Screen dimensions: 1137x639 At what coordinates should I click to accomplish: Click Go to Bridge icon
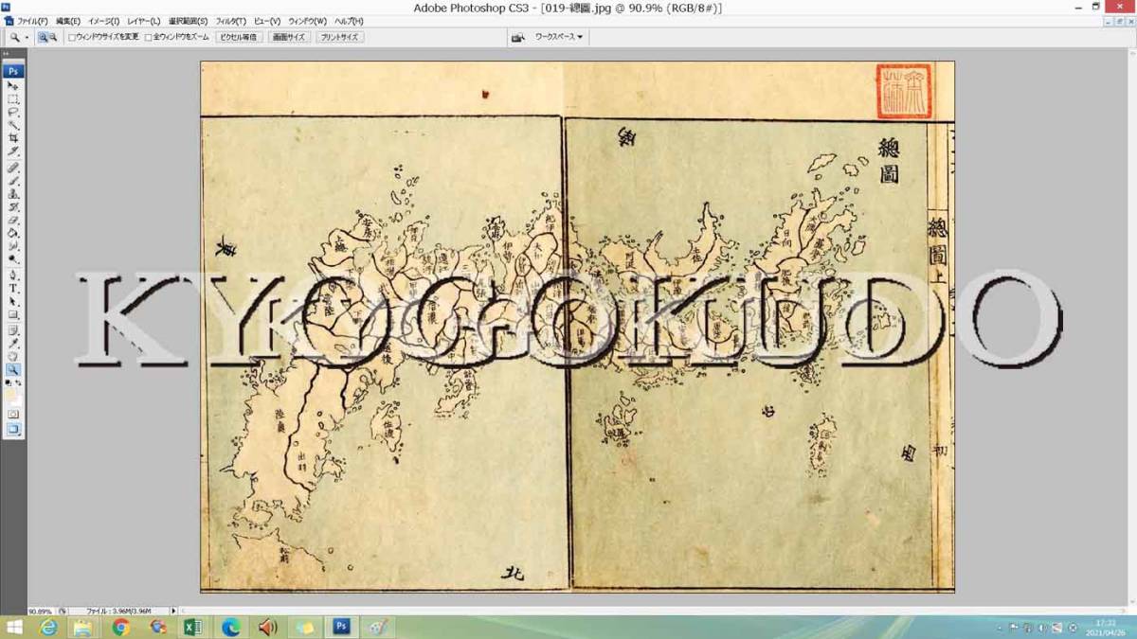click(517, 37)
